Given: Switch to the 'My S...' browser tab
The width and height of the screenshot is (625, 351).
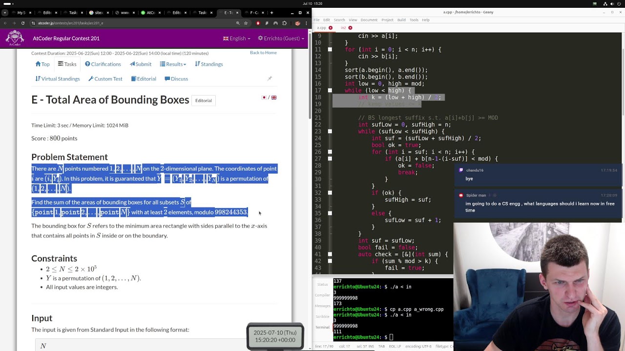Looking at the screenshot, I should [x=21, y=12].
